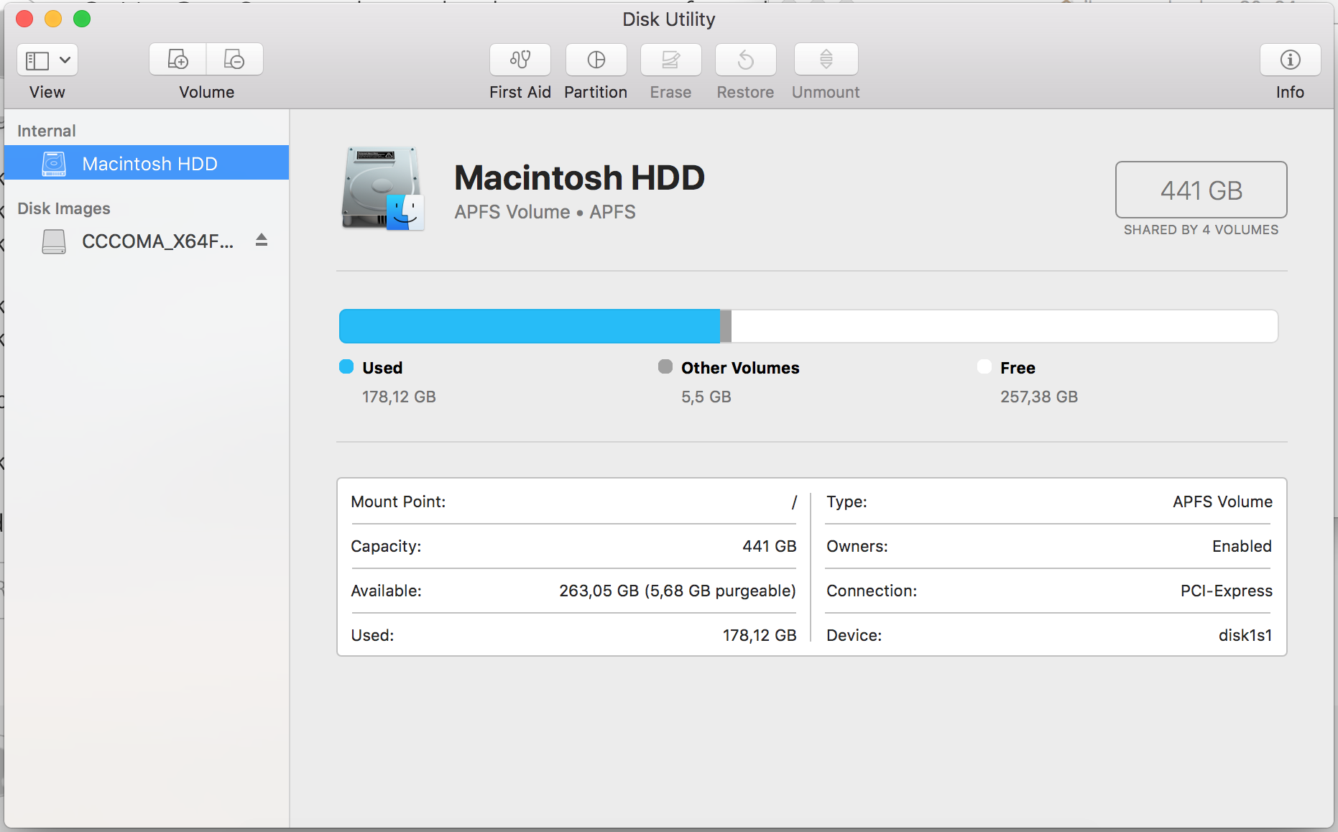This screenshot has height=832, width=1338.
Task: Click the 441 GB capacity box
Action: tap(1201, 190)
